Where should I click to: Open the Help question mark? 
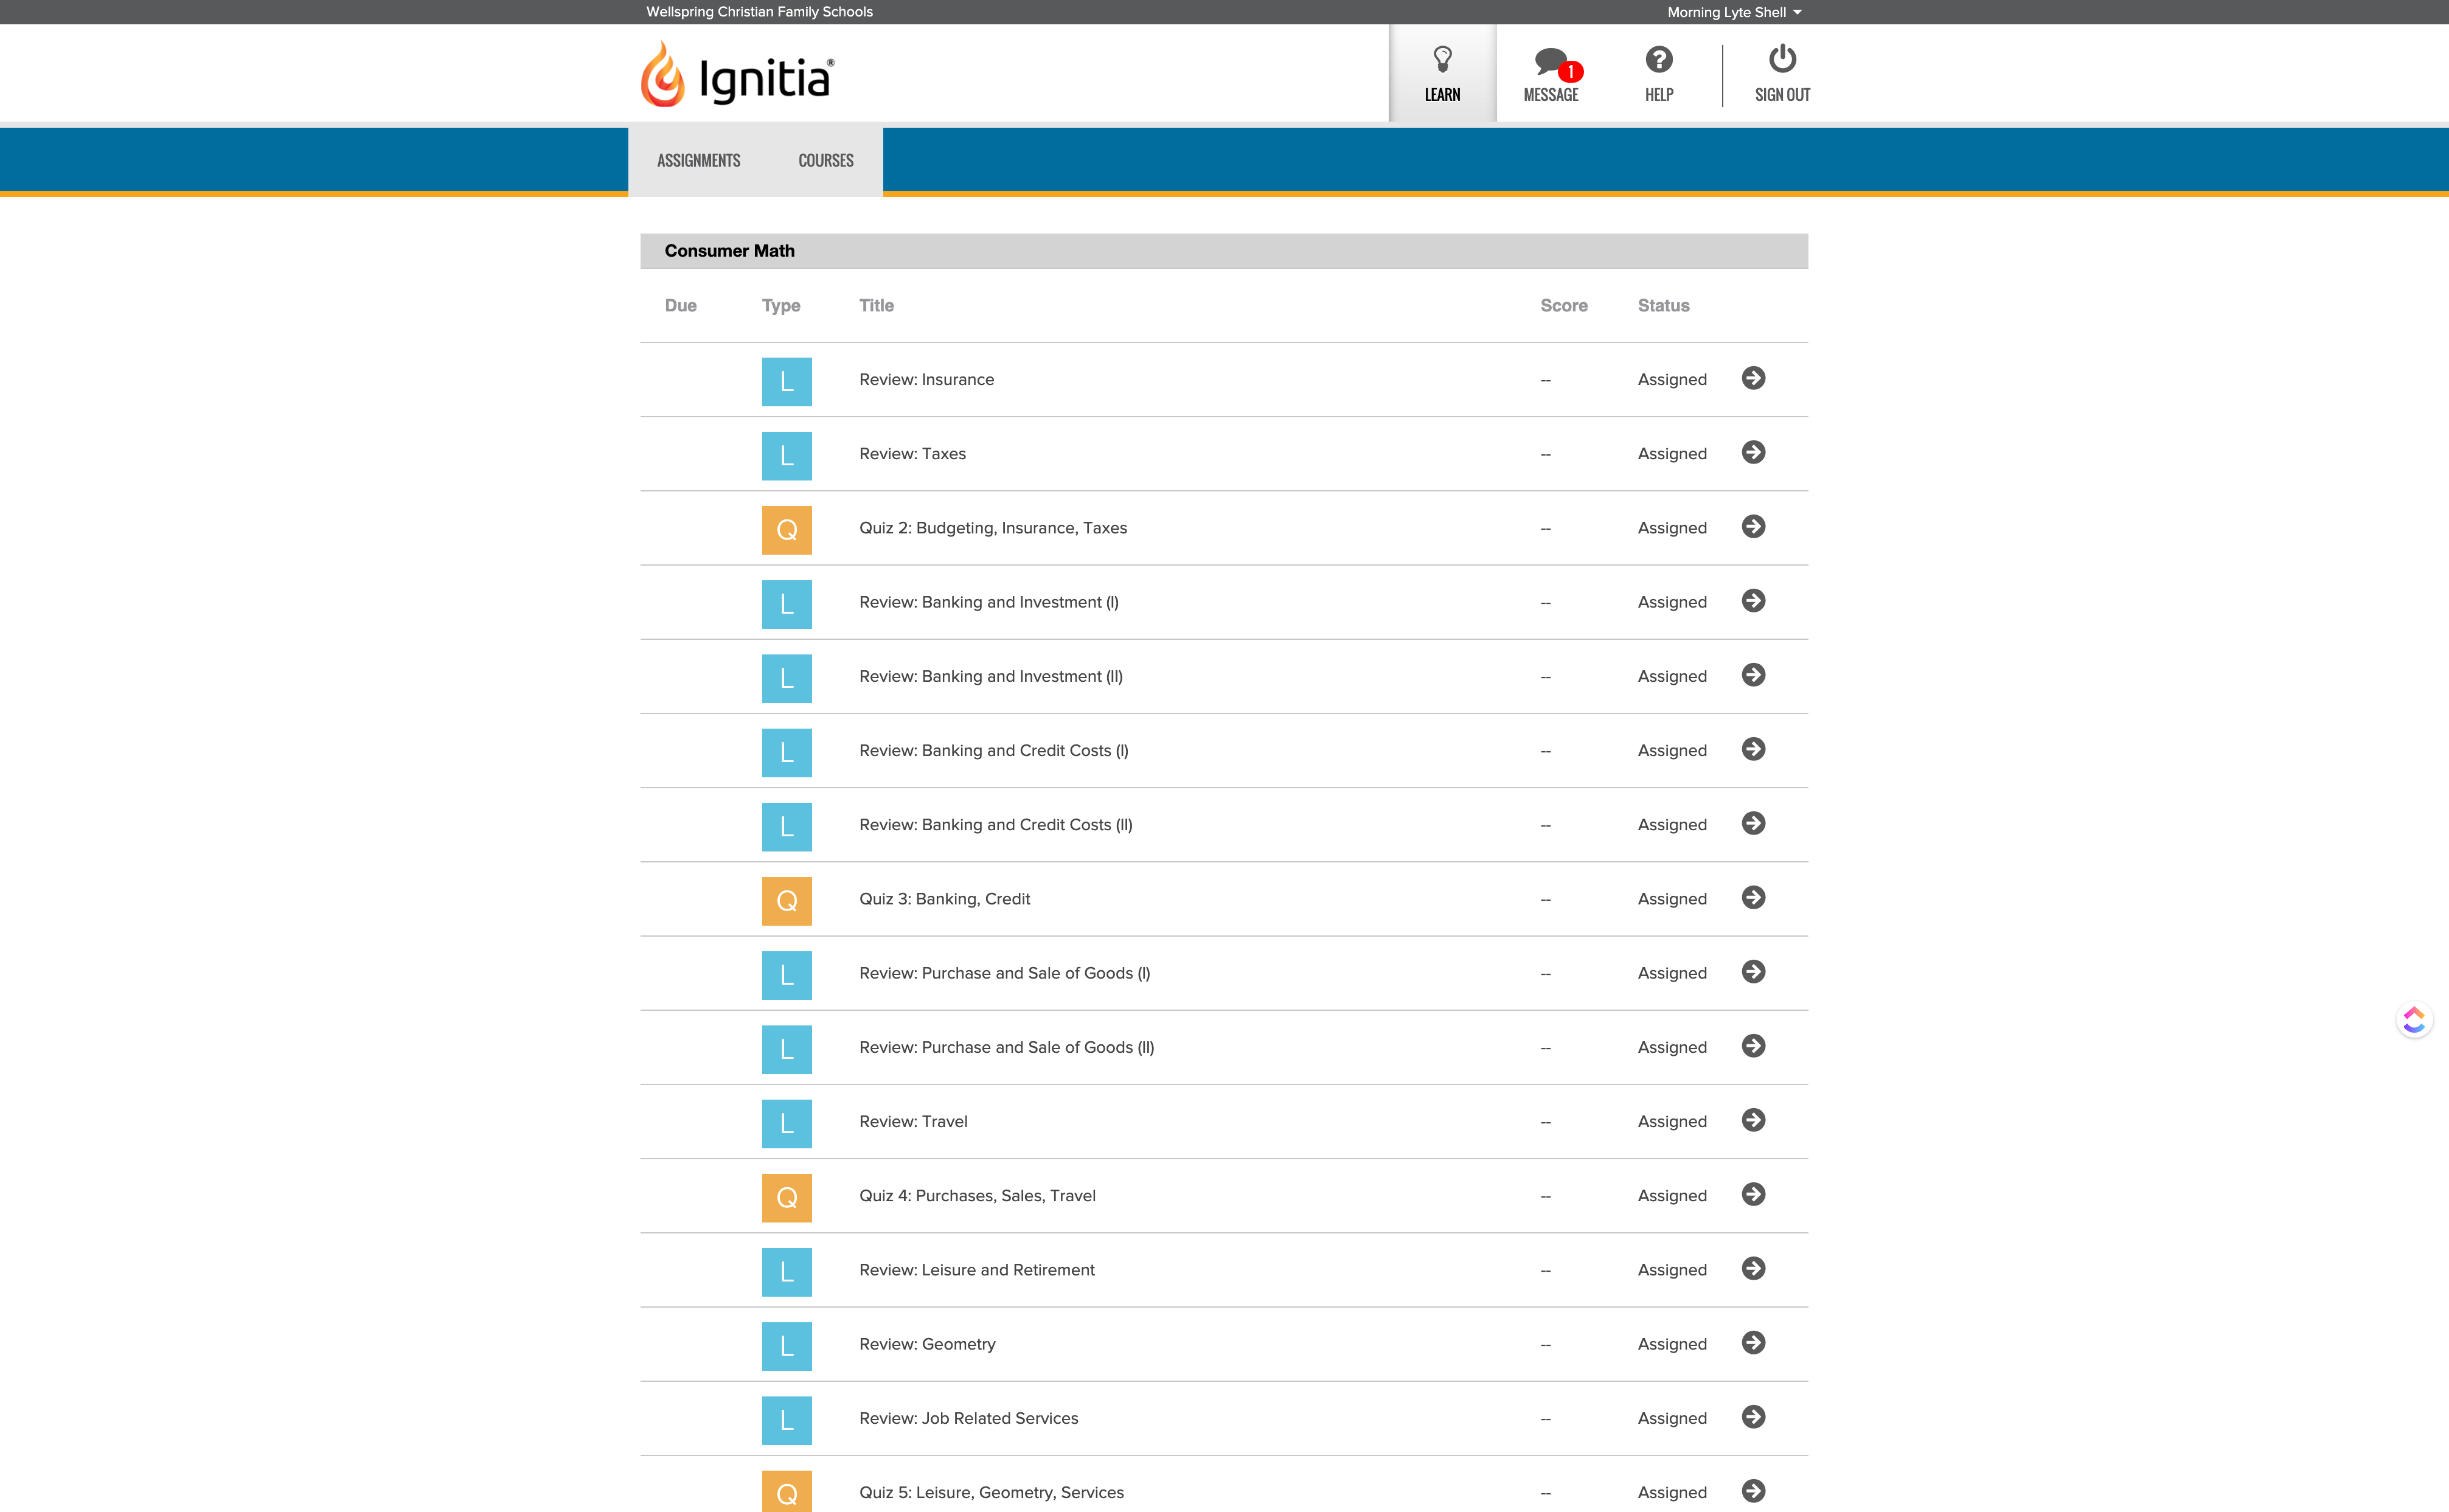tap(1659, 73)
